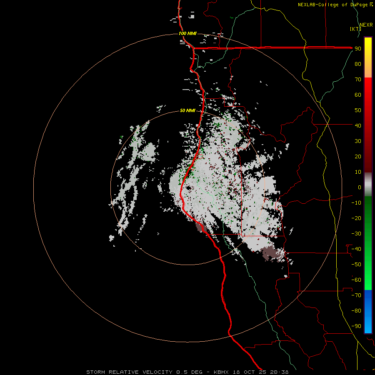Click the blue bottom segment of the color bar
375x375 pixels.
pos(368,311)
